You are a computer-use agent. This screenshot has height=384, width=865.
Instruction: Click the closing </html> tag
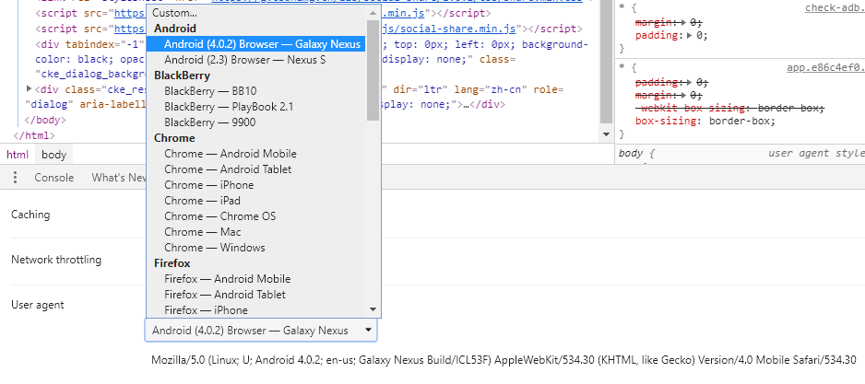[34, 135]
